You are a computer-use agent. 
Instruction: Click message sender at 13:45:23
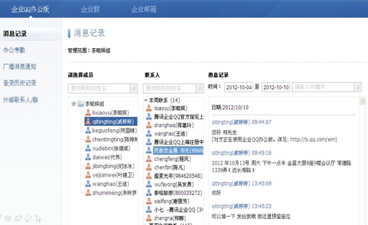point(232,206)
